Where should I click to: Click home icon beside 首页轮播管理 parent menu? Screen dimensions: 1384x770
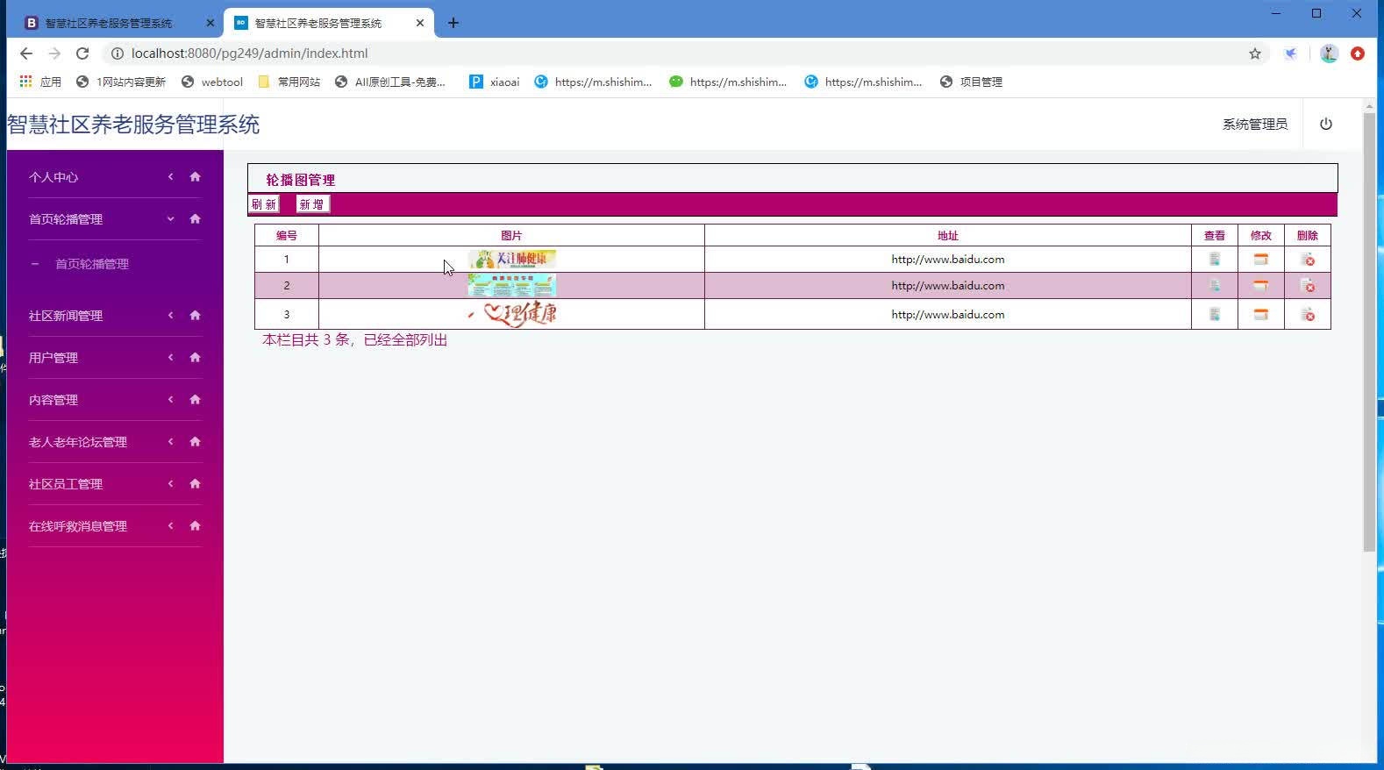coord(196,219)
